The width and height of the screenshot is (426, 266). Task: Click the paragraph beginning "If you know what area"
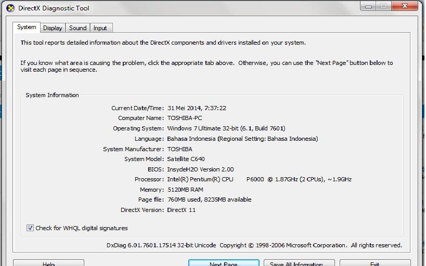[x=206, y=66]
